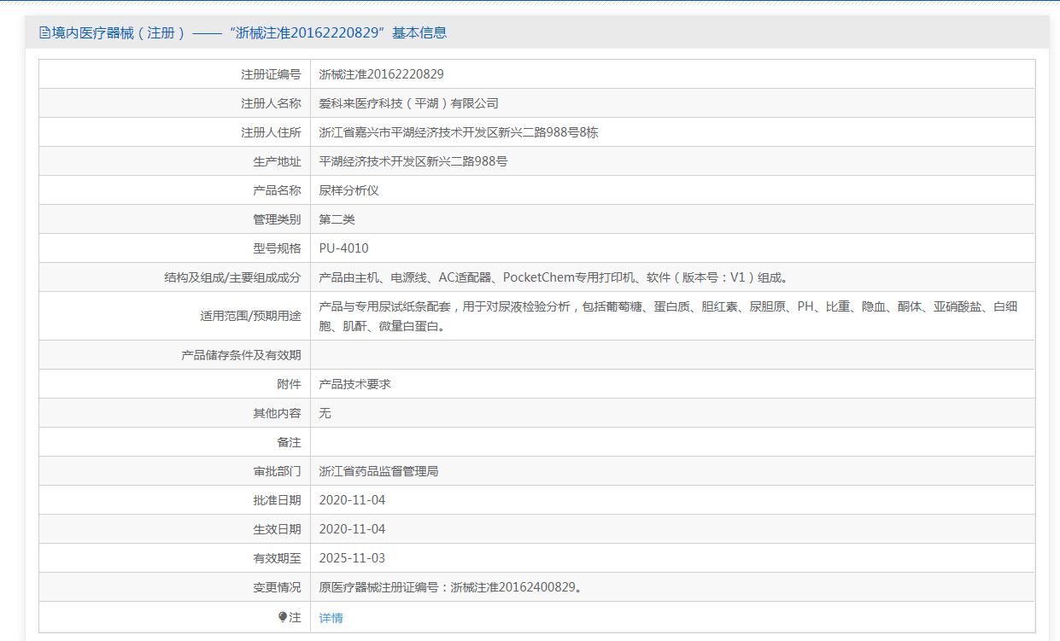
Task: Open the 详情 details link
Action: (331, 618)
